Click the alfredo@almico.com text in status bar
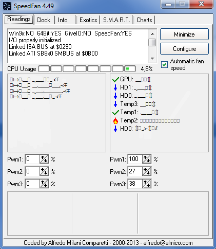 (168, 243)
